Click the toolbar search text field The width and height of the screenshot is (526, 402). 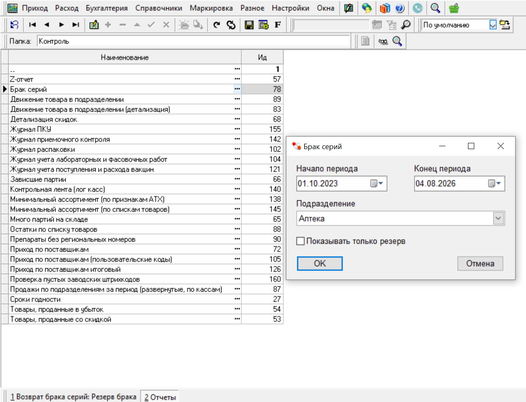tap(331, 25)
